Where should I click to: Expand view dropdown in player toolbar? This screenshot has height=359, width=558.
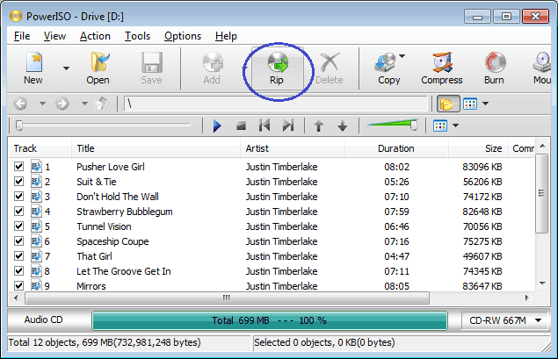(x=455, y=126)
